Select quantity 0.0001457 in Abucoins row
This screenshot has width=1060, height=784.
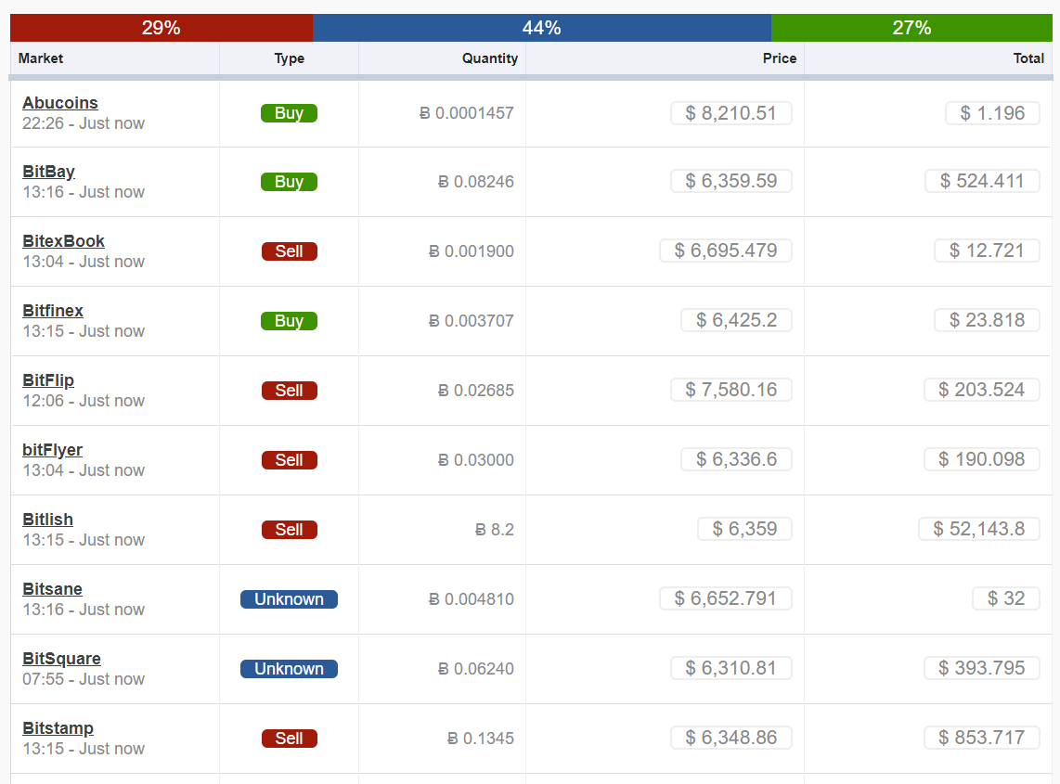pos(467,113)
